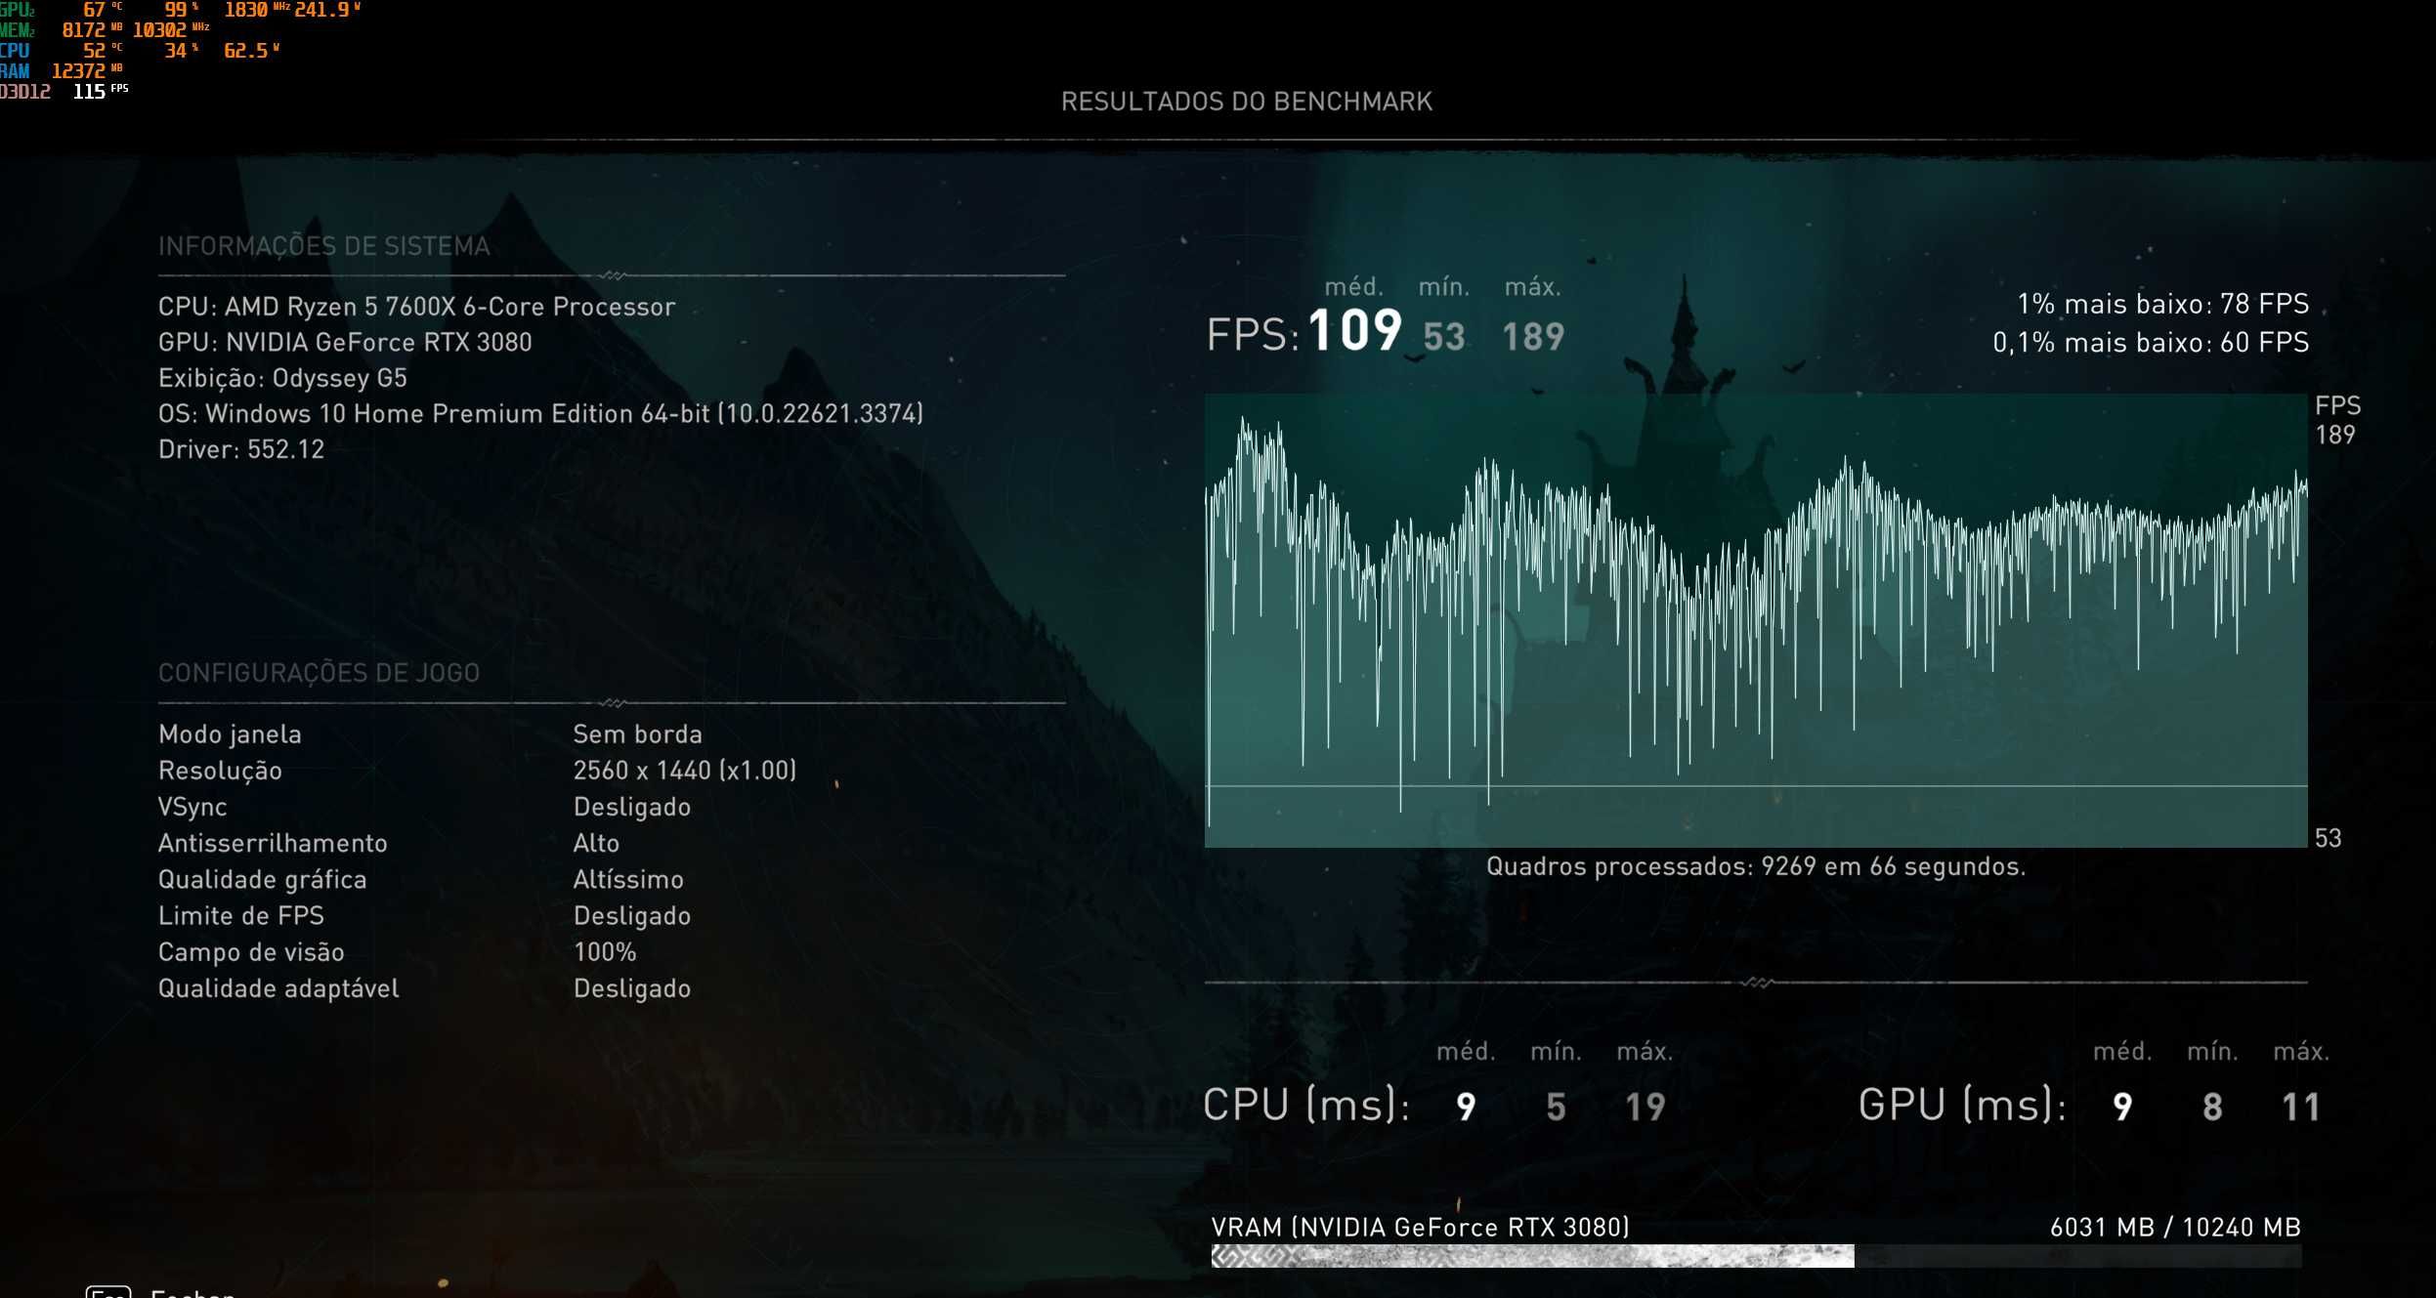Click the average FPS value 109
2436x1298 pixels.
pos(1354,330)
